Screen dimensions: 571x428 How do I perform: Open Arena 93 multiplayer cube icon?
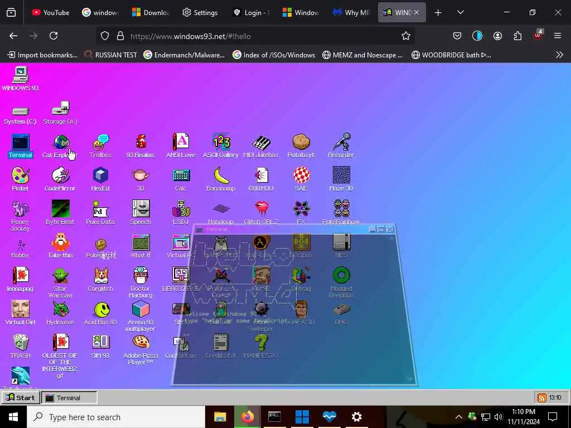tap(141, 317)
